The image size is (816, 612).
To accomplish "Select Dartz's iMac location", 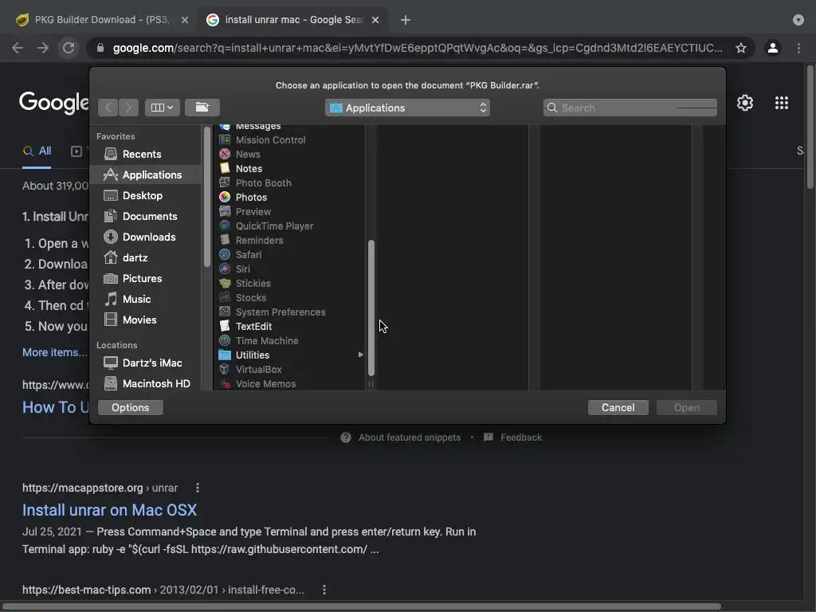I will (145, 363).
